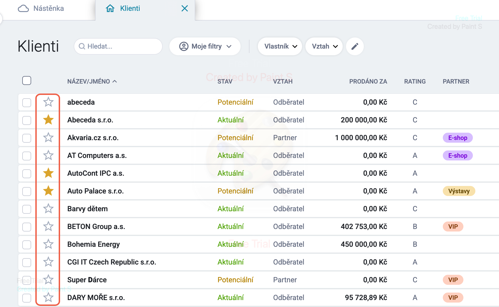Remove star from AutoCont IPC a.s.

point(48,173)
